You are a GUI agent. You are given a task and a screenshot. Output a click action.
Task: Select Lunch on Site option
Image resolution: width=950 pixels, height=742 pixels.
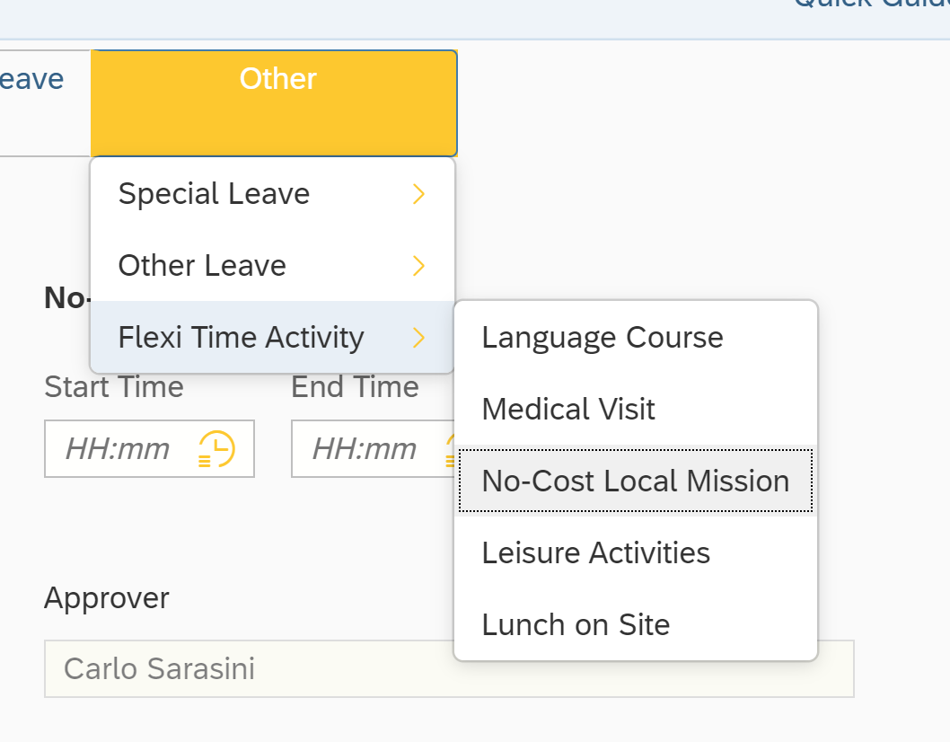click(576, 625)
